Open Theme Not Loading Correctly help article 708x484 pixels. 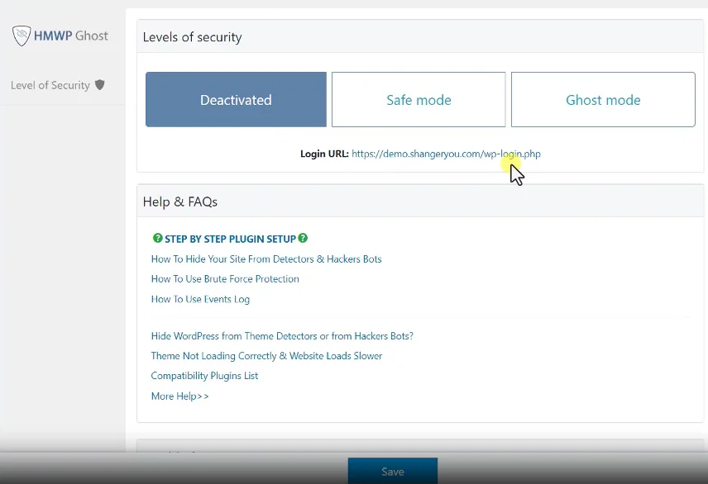(266, 355)
